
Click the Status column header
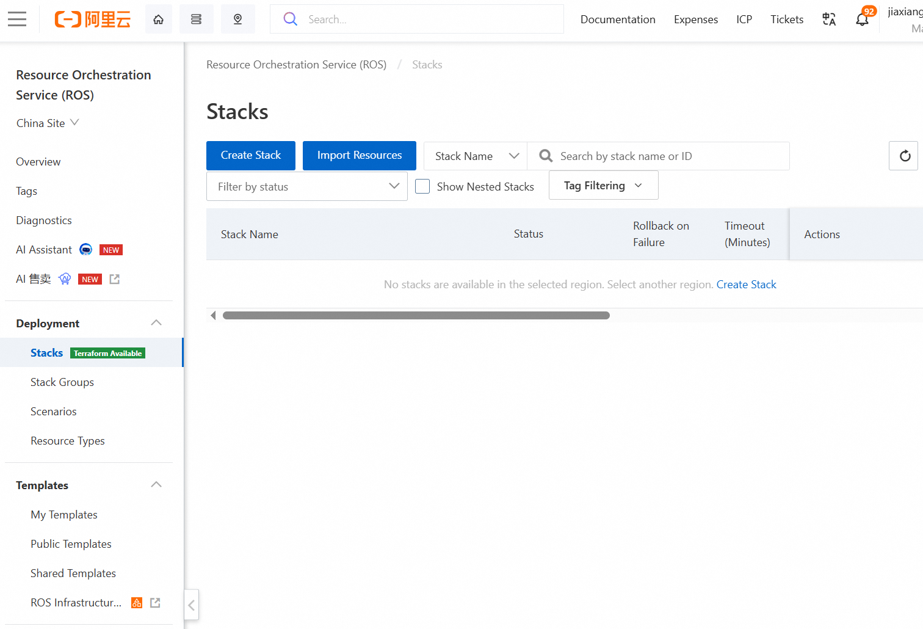click(529, 234)
